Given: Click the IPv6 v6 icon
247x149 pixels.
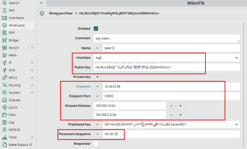Looking at the screenshot, I should point(5,70).
